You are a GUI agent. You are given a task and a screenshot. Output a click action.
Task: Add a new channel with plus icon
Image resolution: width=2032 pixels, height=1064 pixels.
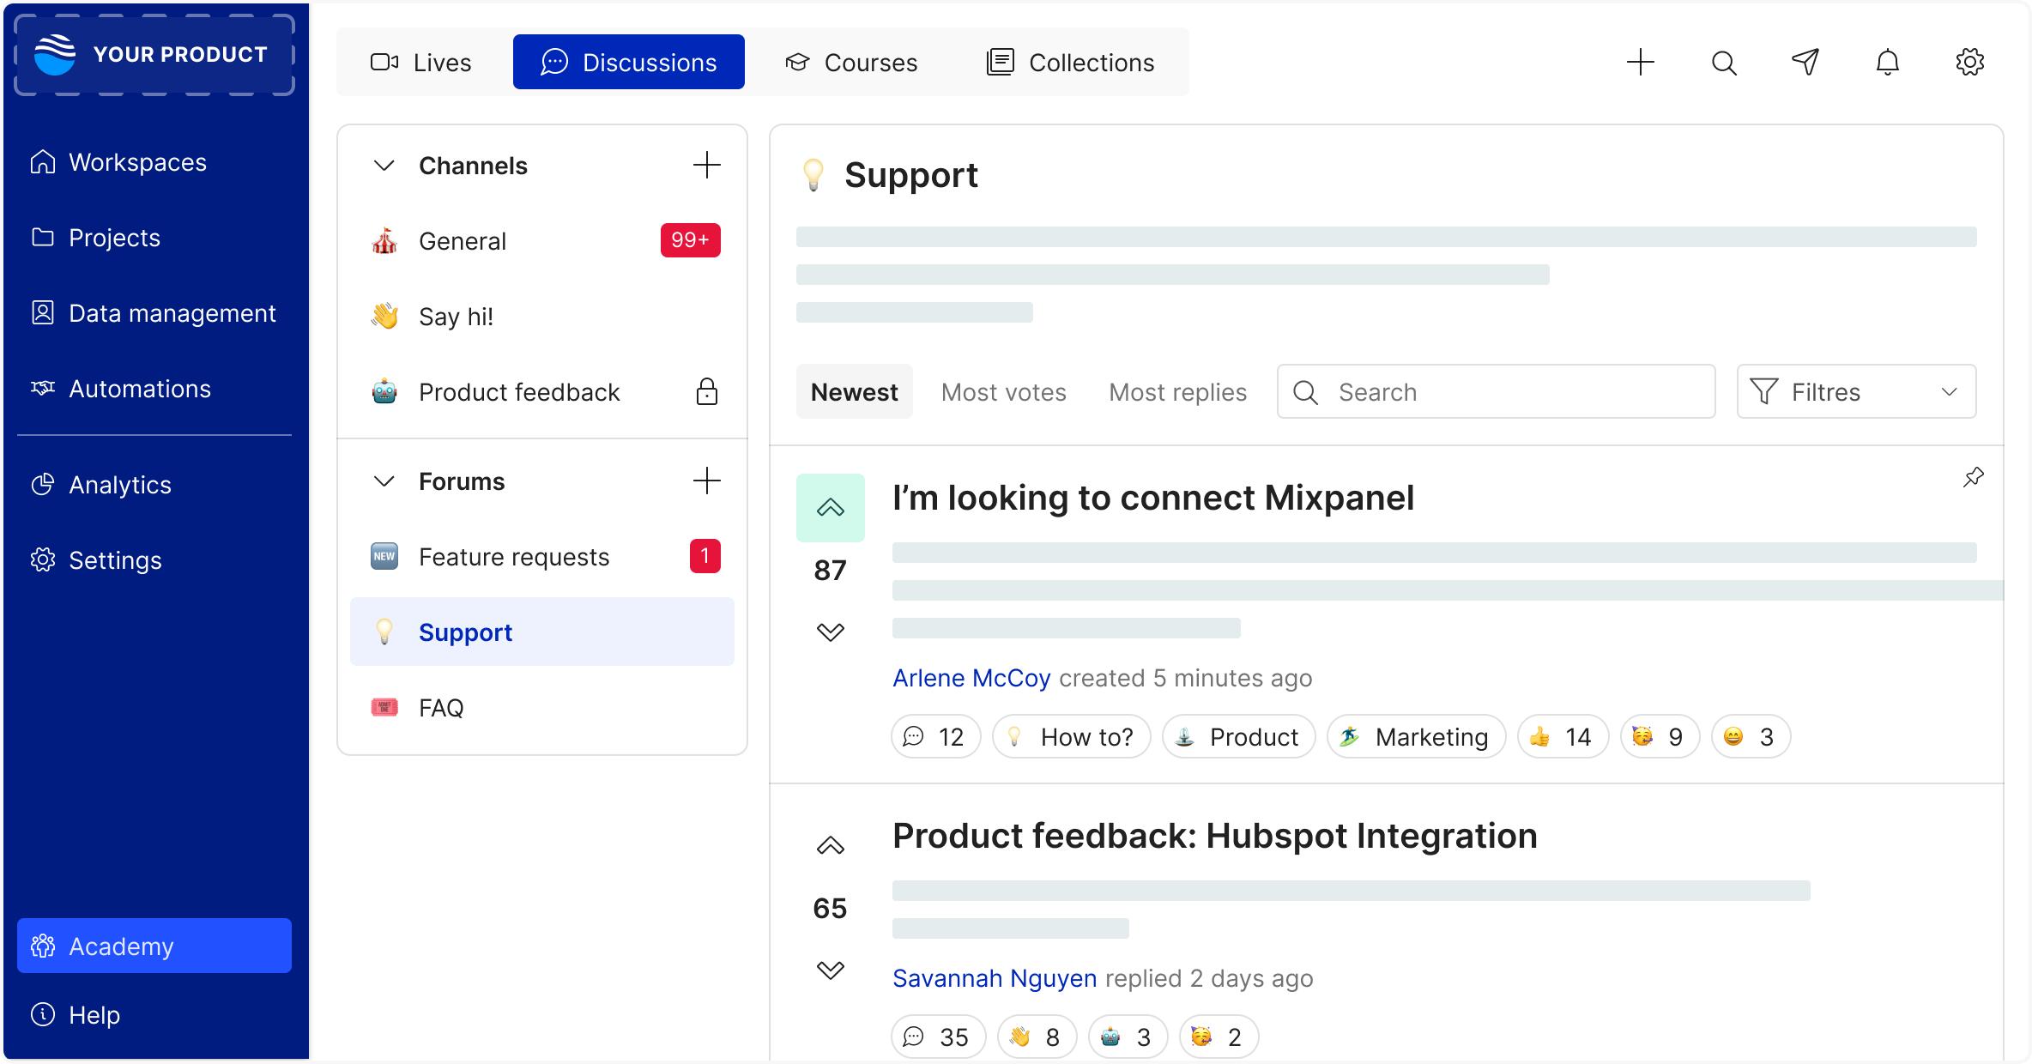coord(706,166)
